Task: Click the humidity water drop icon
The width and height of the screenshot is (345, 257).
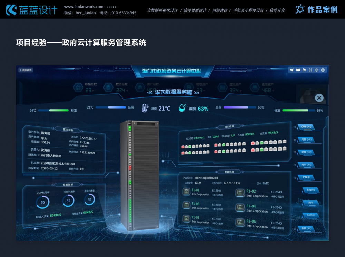Action: [x=182, y=108]
